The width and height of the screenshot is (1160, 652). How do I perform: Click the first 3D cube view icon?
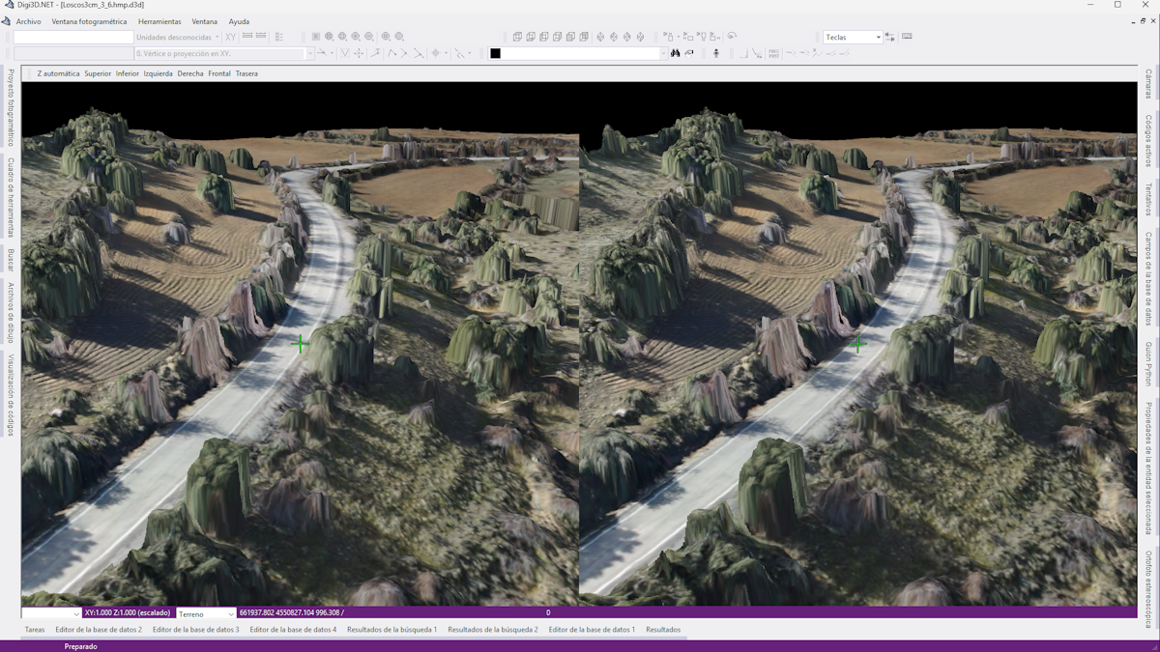point(517,37)
